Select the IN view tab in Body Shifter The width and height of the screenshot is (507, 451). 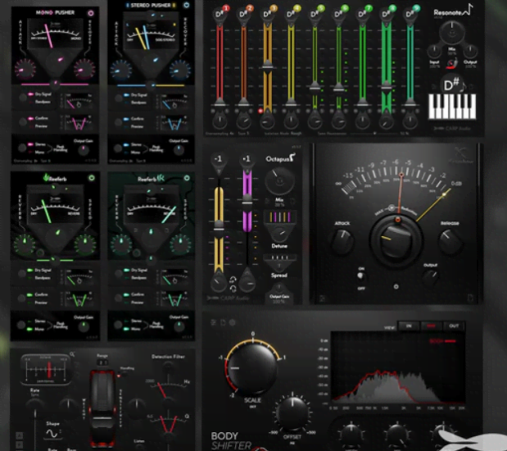(409, 326)
